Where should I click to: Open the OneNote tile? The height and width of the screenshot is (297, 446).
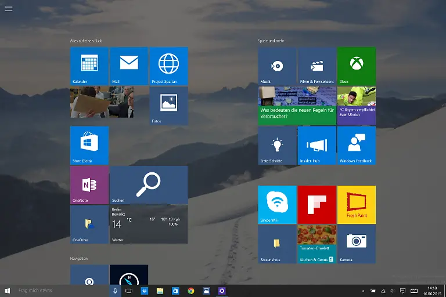click(x=89, y=185)
